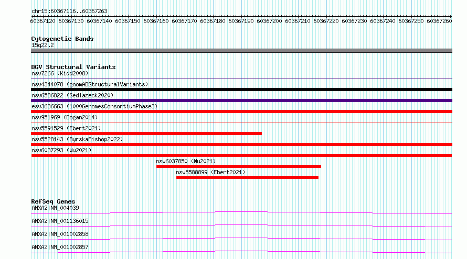Screen dimensions: 467x259
Task: Click ruler position 60367220
Action: [326, 21]
